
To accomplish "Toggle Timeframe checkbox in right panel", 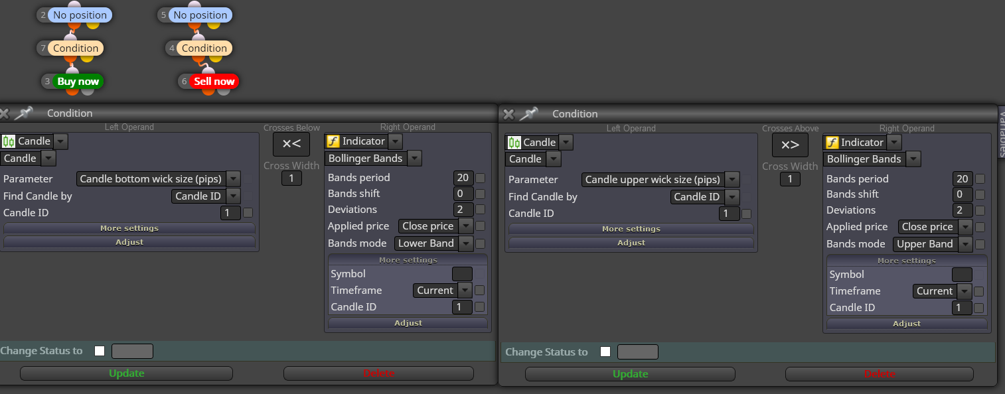I will click(x=978, y=291).
